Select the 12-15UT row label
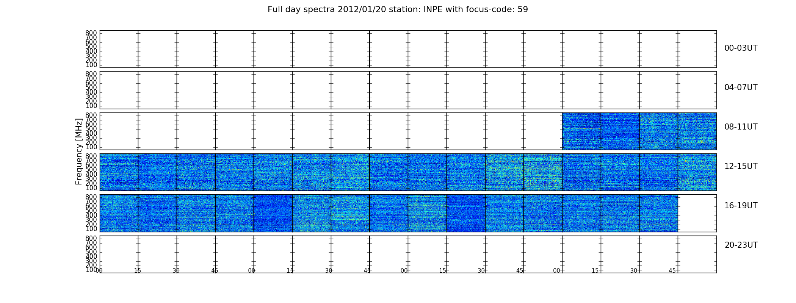 click(x=741, y=166)
